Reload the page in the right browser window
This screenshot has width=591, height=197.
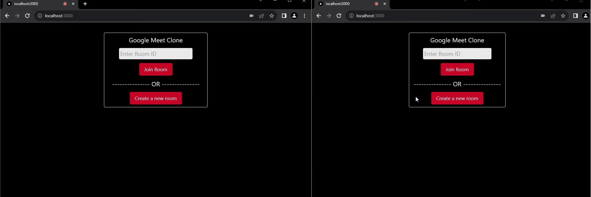(339, 16)
